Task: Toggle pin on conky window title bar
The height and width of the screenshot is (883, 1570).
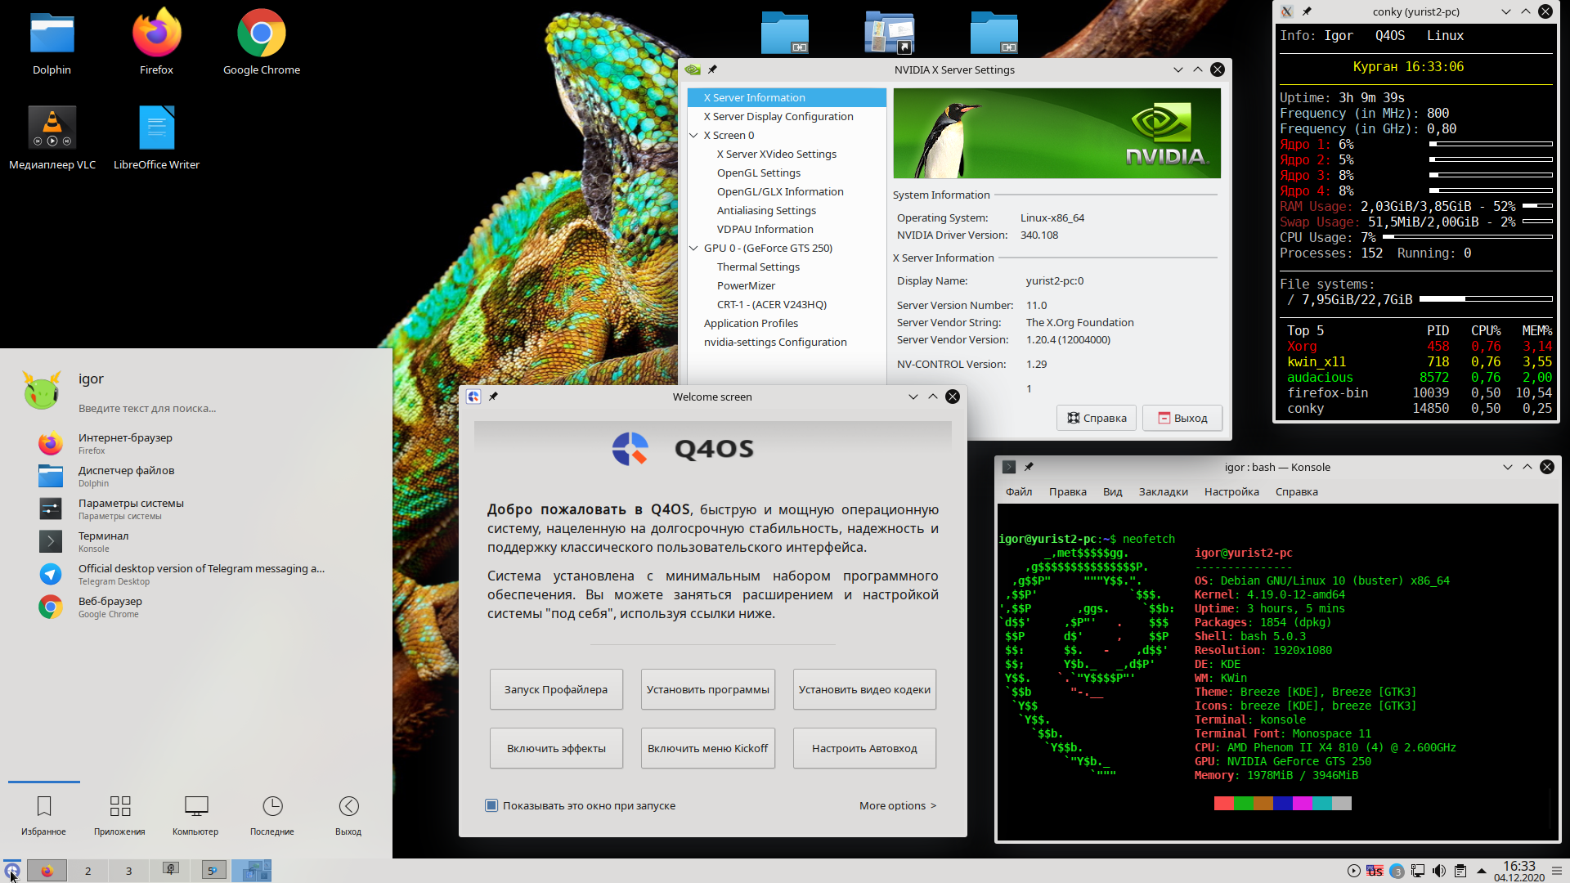Action: 1307,11
